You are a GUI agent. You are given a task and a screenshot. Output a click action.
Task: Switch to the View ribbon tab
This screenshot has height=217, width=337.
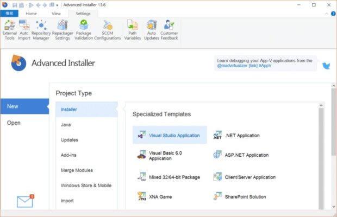[x=56, y=14]
